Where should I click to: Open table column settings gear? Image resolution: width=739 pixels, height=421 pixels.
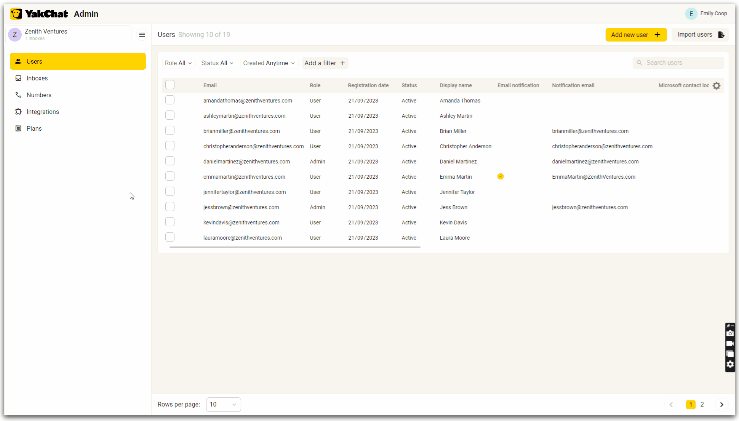point(717,86)
